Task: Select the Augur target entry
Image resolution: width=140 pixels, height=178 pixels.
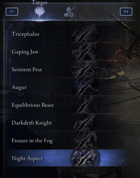Action: coord(66,87)
